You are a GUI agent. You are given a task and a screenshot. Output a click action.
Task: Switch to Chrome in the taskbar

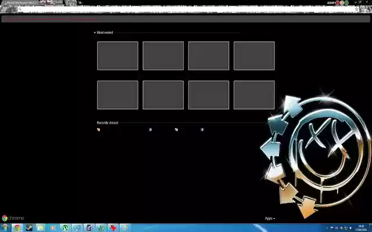click(17, 228)
